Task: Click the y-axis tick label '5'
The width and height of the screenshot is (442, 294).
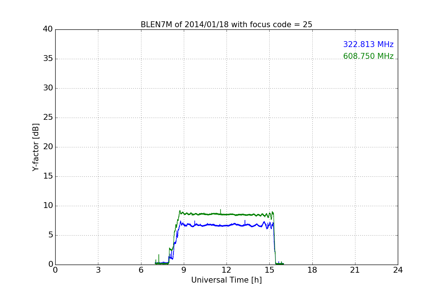Action: tap(50, 235)
